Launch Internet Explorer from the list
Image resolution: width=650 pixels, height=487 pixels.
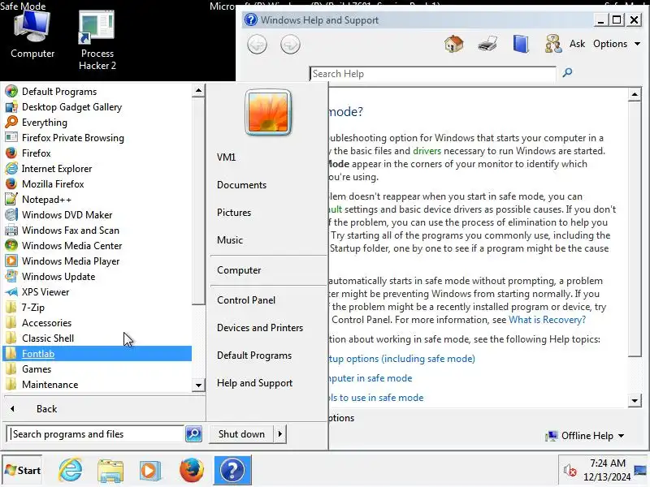(97, 169)
